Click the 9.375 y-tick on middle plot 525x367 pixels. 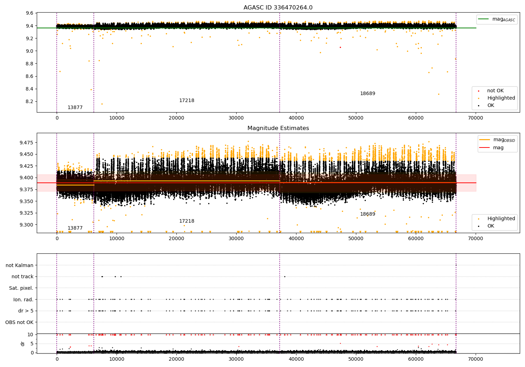26,190
